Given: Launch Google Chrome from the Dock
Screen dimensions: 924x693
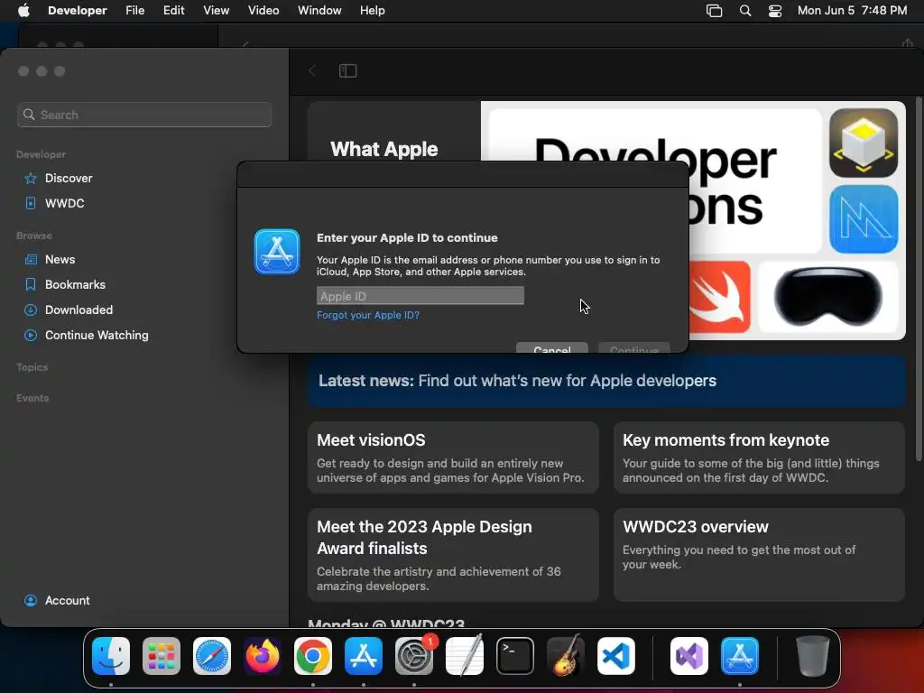Looking at the screenshot, I should pos(313,656).
